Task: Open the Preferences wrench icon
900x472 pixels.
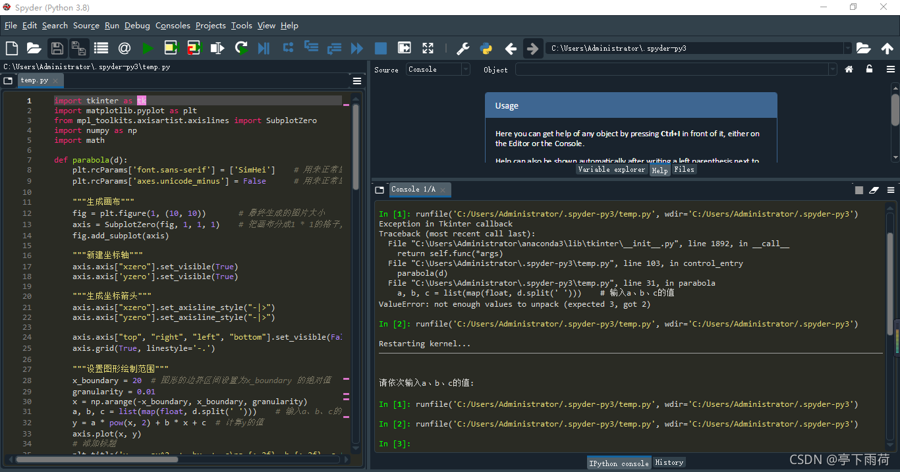Action: (x=463, y=48)
